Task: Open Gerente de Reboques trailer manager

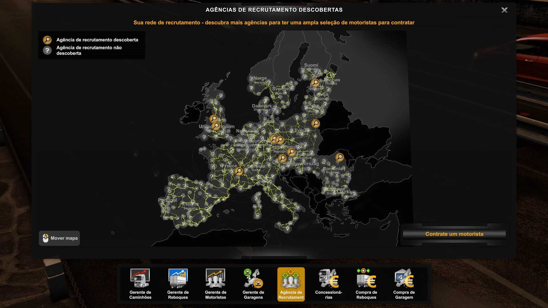Action: point(178,284)
